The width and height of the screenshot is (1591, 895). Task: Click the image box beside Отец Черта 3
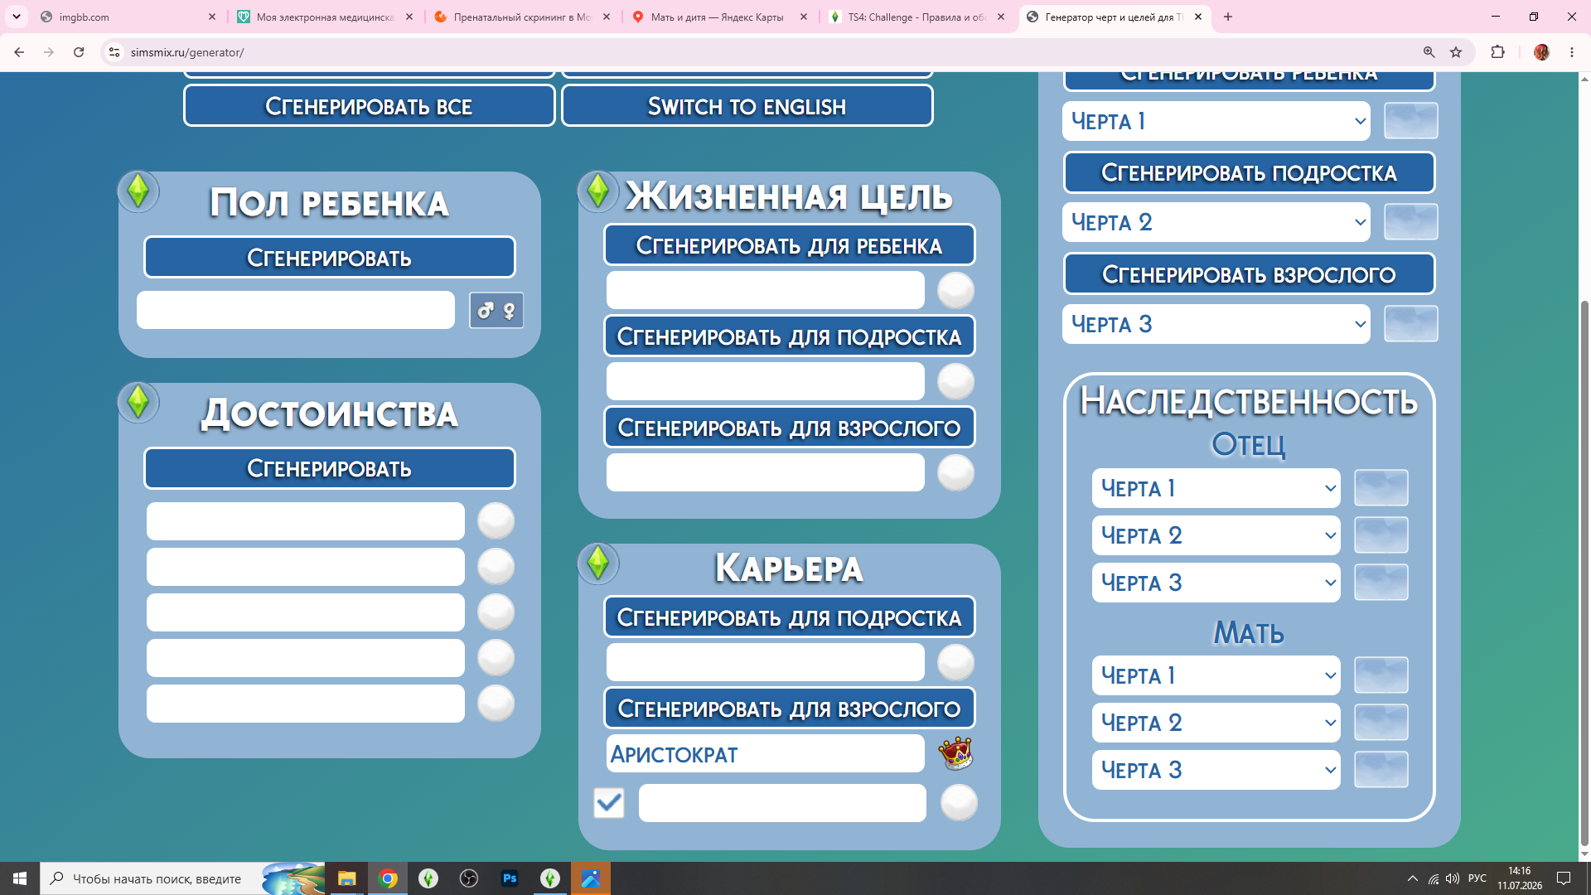1381,583
